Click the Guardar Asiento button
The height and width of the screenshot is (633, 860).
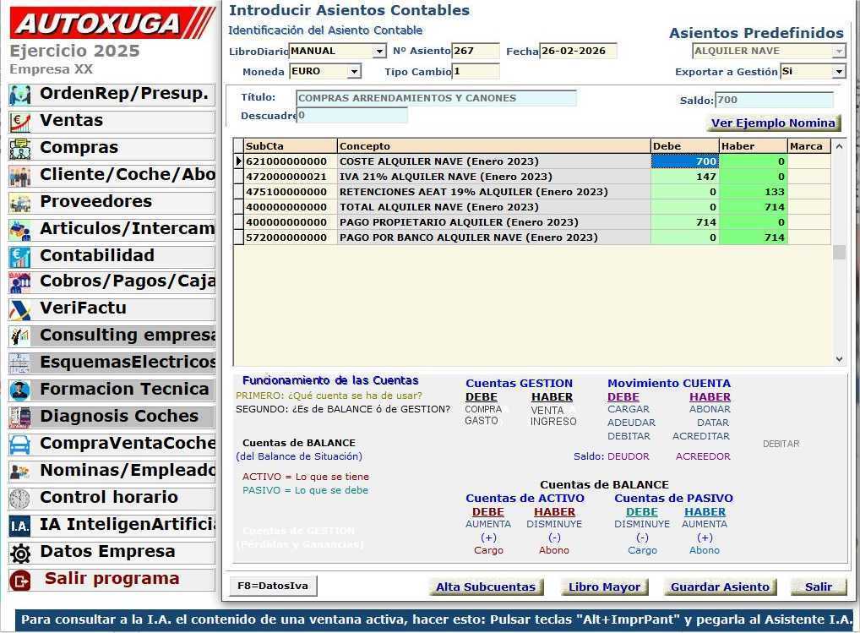(x=720, y=587)
